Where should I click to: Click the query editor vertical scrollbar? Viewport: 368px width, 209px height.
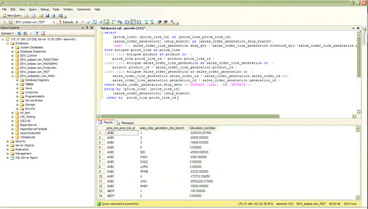coord(359,57)
